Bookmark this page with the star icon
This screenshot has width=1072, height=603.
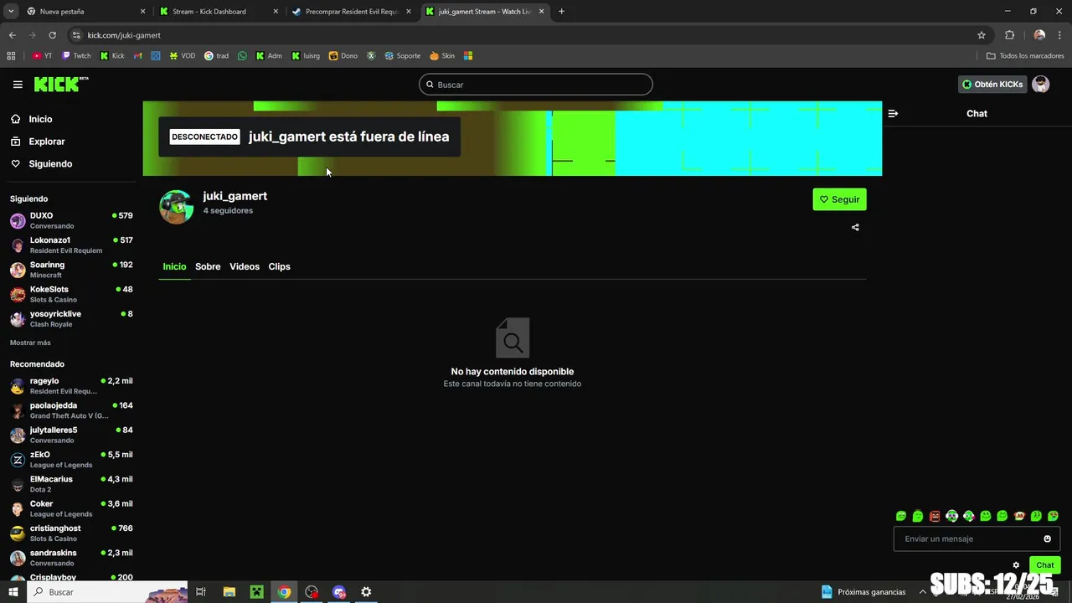(982, 35)
